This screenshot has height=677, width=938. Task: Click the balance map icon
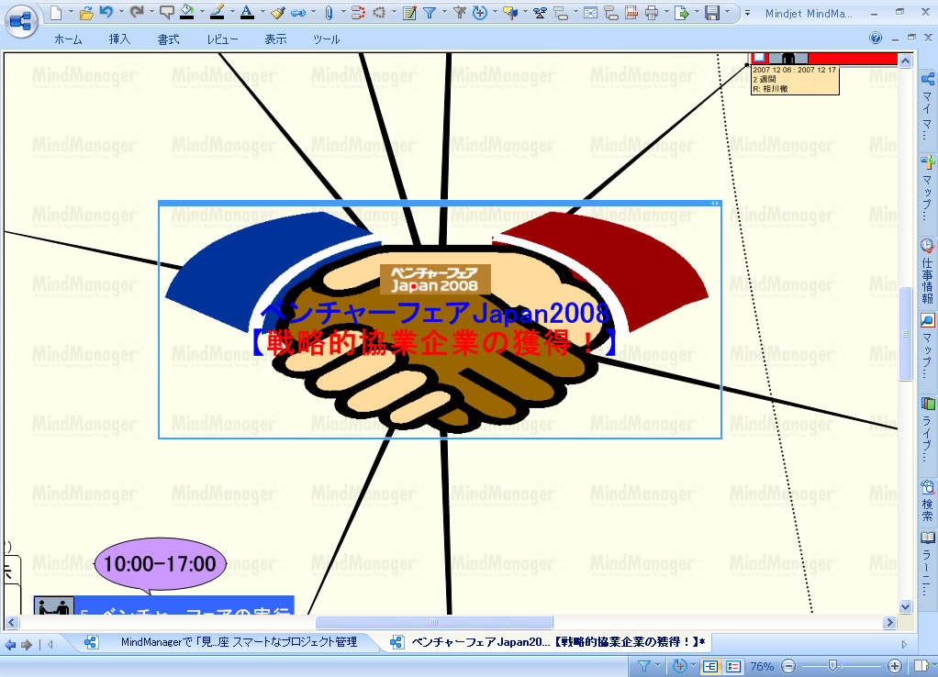point(541,12)
